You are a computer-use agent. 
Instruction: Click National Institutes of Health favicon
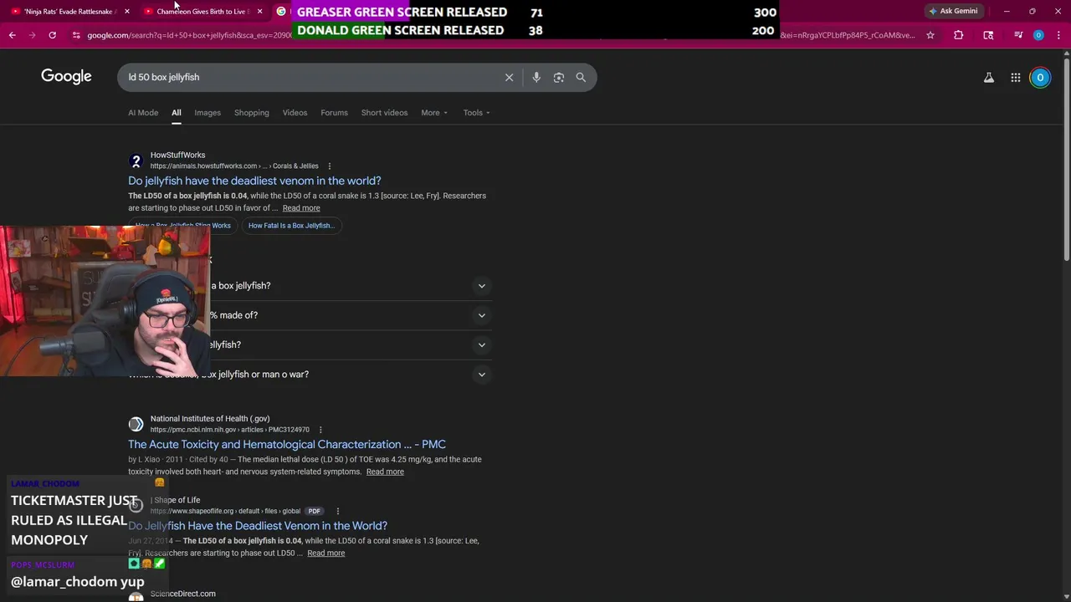pos(136,424)
